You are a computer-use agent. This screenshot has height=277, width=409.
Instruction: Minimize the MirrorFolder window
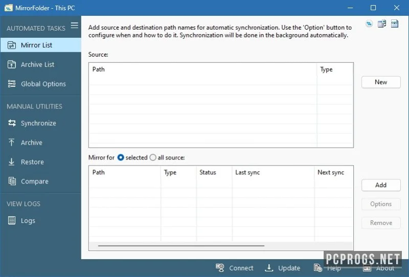[350, 8]
